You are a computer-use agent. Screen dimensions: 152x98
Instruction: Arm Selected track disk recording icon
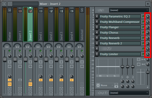[x=82, y=93]
